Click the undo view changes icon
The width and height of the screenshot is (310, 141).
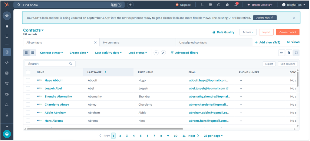[282, 53]
